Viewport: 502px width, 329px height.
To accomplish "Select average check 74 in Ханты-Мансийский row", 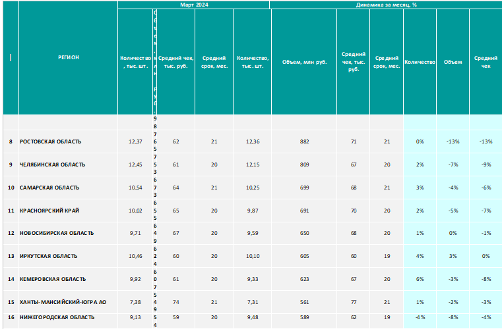I will [175, 302].
